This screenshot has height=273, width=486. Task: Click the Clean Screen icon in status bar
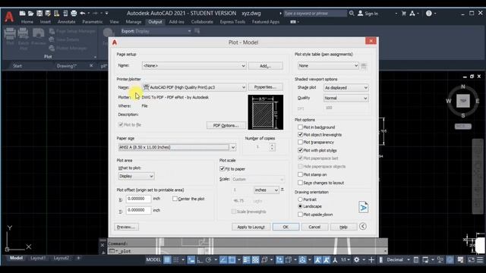[471, 260]
